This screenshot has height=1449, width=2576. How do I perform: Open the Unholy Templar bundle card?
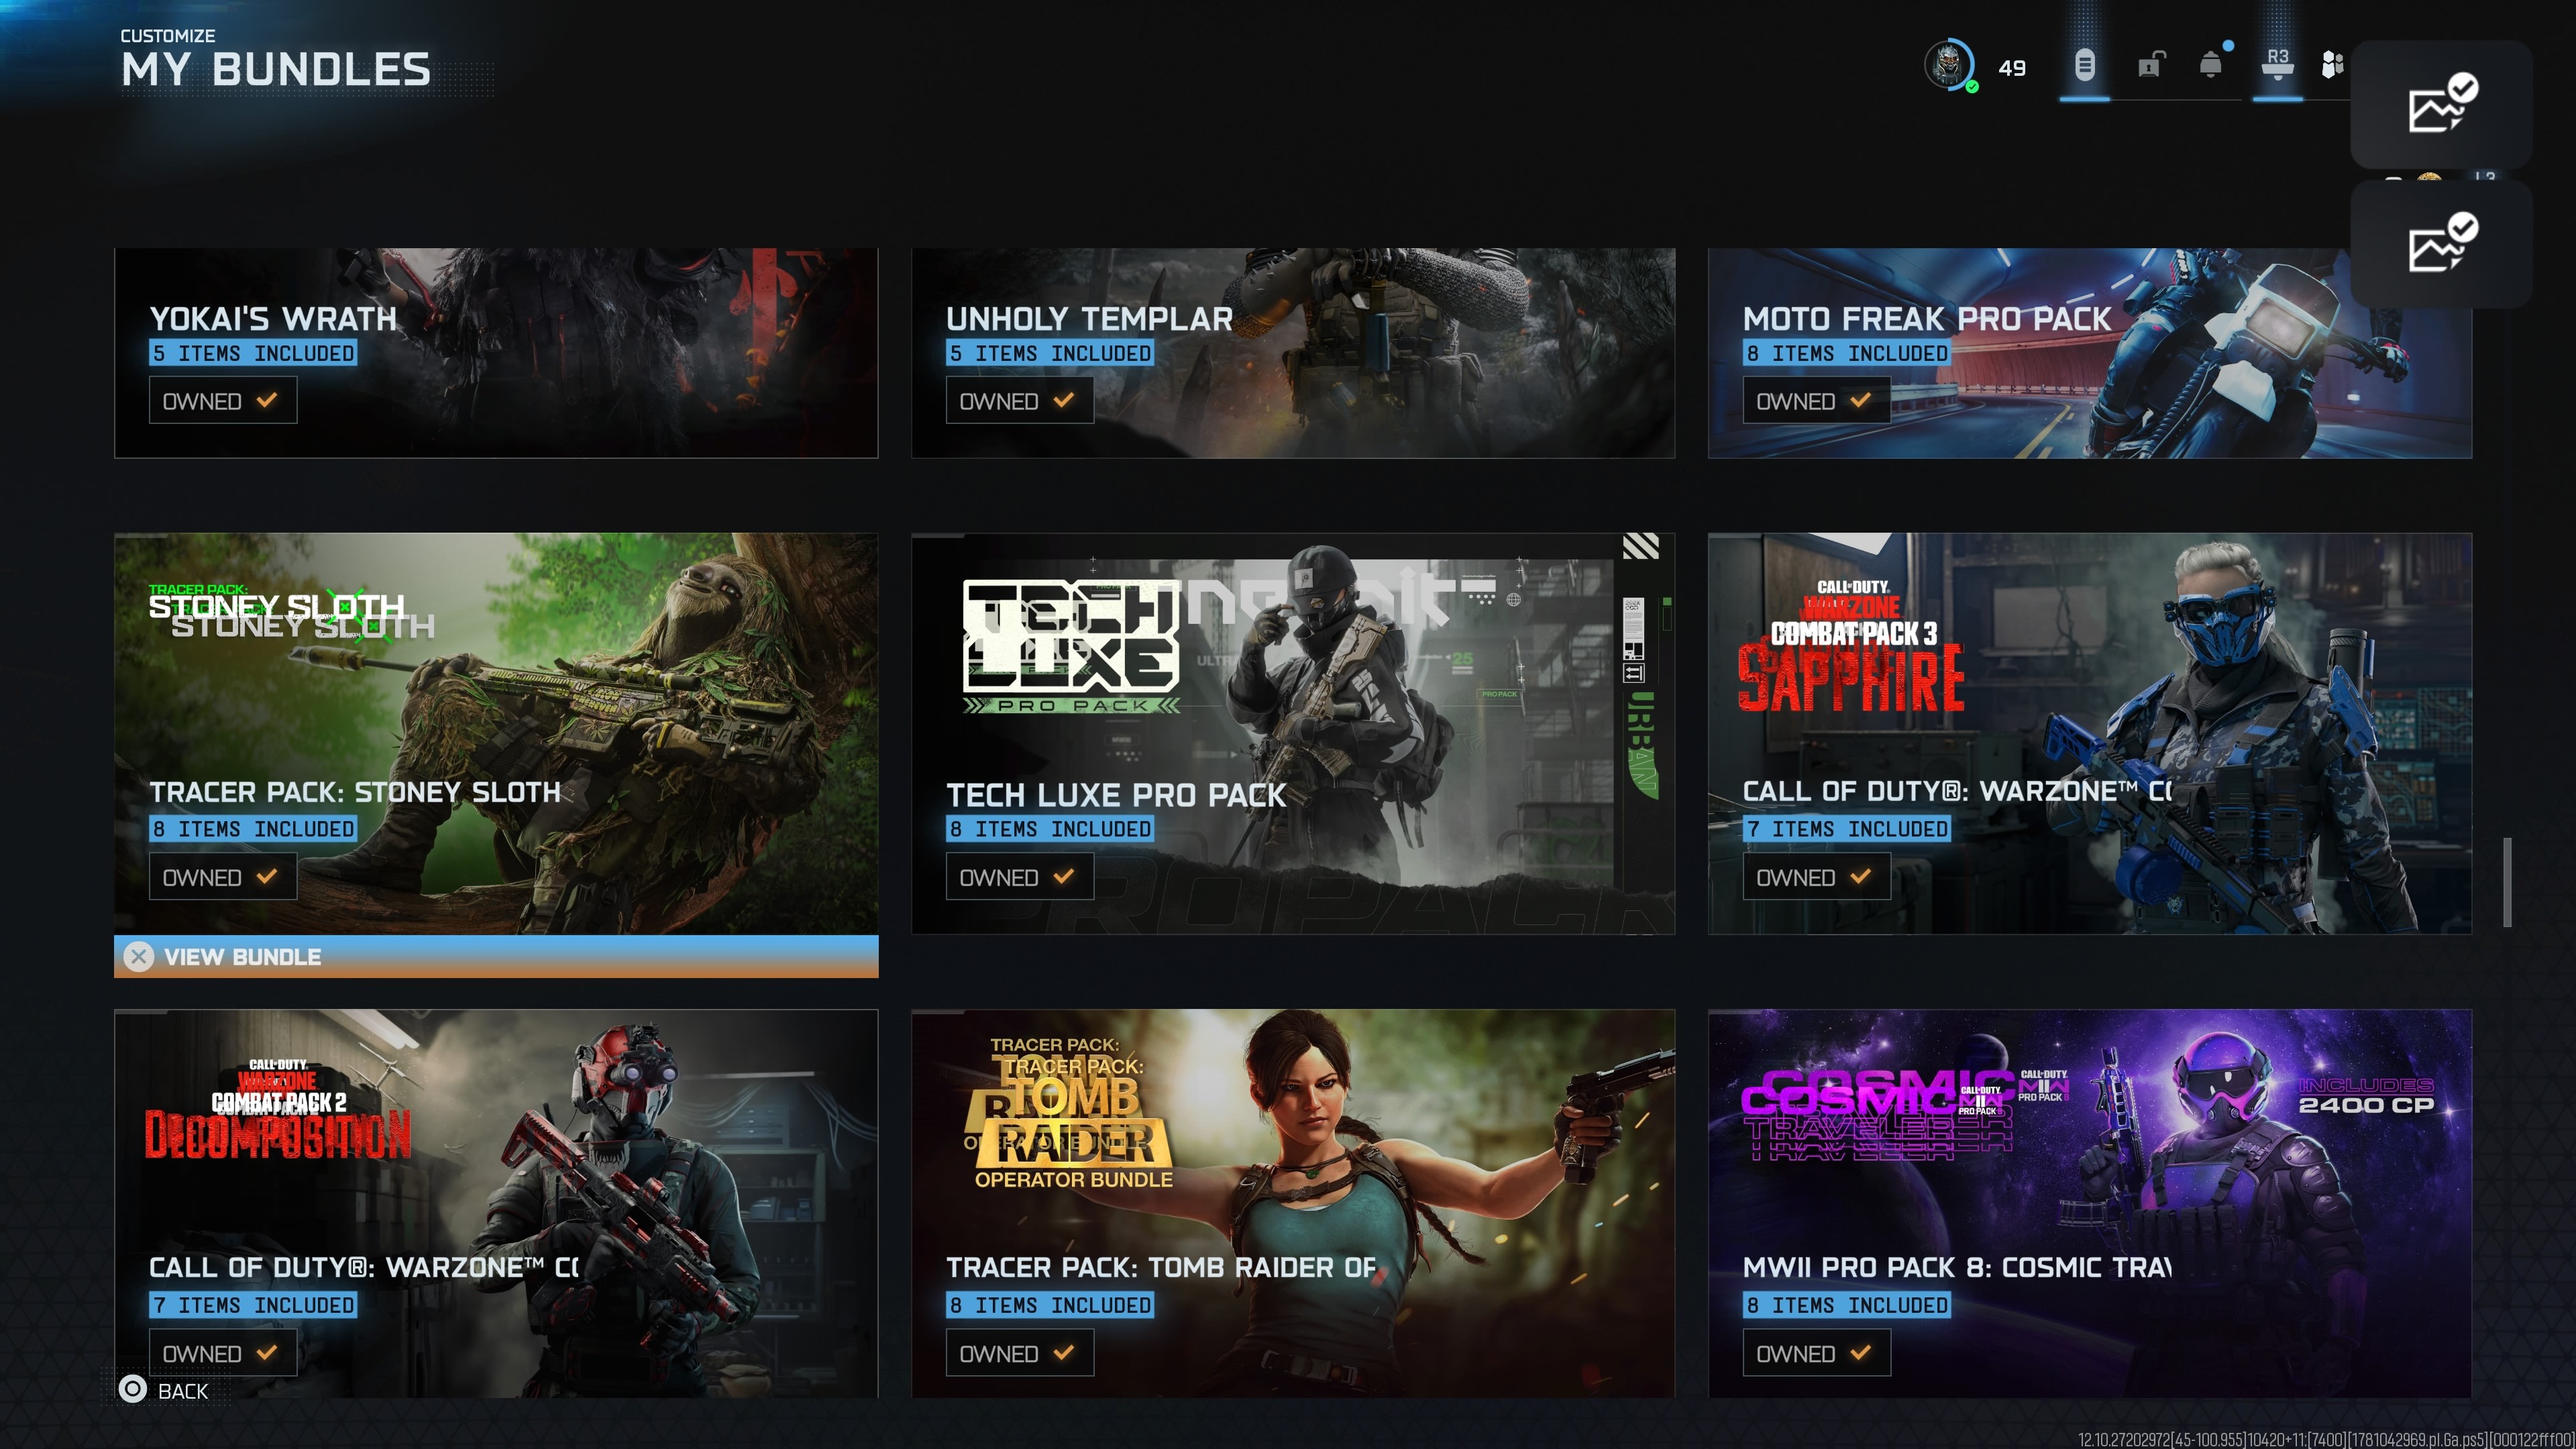[x=1293, y=353]
